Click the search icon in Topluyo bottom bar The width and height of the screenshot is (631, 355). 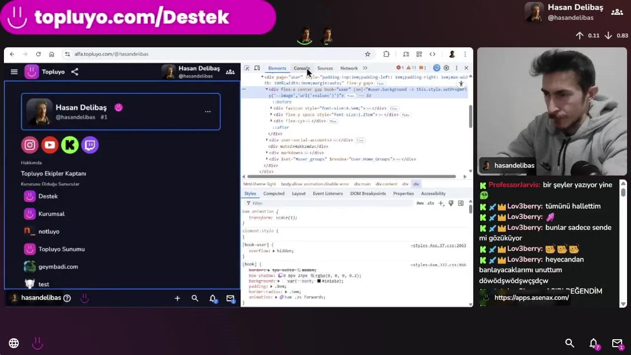pyautogui.click(x=195, y=298)
